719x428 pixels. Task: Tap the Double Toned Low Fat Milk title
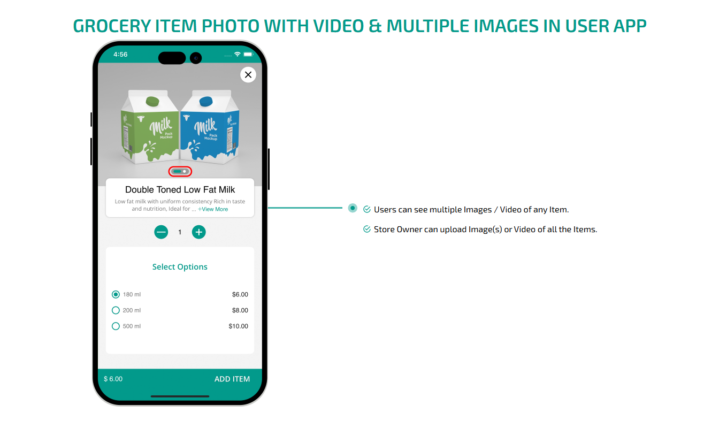180,189
